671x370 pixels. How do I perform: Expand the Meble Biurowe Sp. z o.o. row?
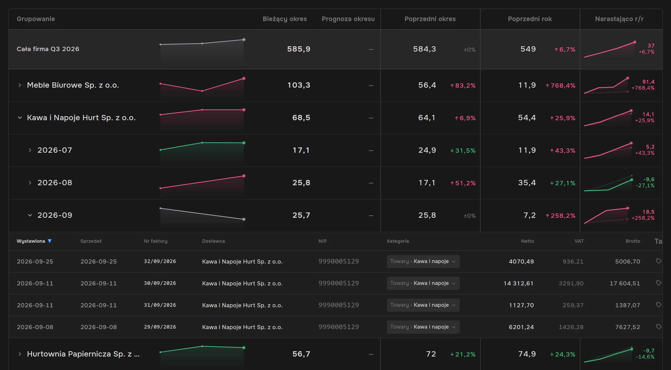click(x=20, y=85)
